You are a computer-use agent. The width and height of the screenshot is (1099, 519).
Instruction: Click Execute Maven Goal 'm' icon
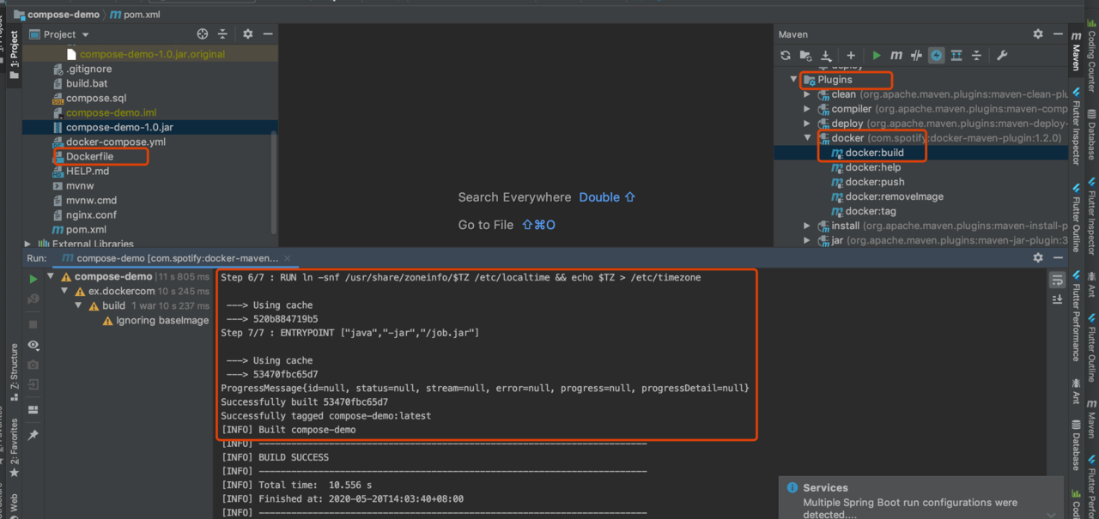(x=896, y=56)
